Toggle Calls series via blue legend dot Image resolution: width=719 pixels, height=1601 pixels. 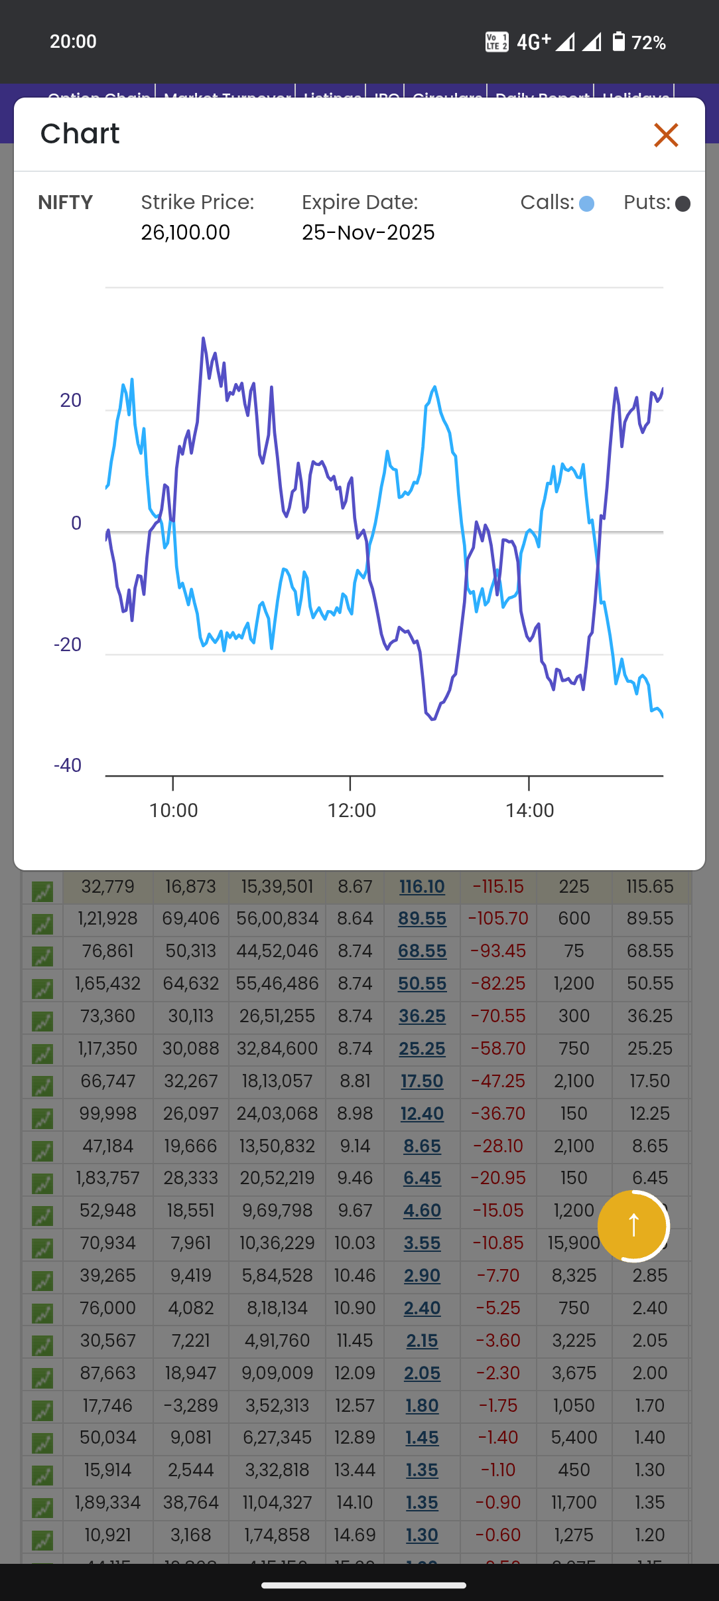(586, 204)
